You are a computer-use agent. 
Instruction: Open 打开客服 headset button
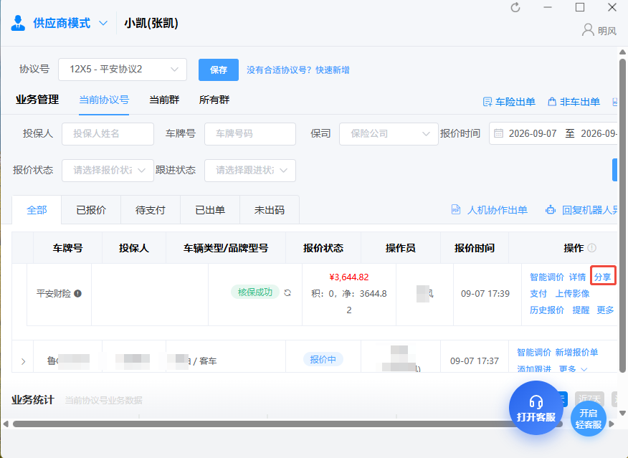click(x=536, y=408)
